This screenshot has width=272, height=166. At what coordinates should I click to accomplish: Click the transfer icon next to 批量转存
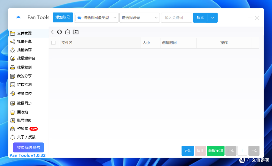13,50
